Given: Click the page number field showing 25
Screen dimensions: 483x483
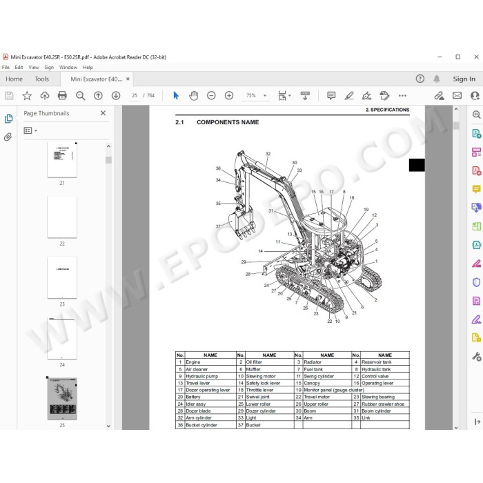Looking at the screenshot, I should tap(135, 96).
